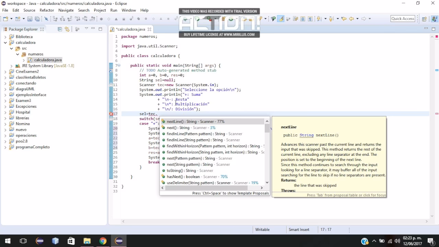Open the Open Perspective icon
Viewport: 439px width, 247px height.
(424, 19)
